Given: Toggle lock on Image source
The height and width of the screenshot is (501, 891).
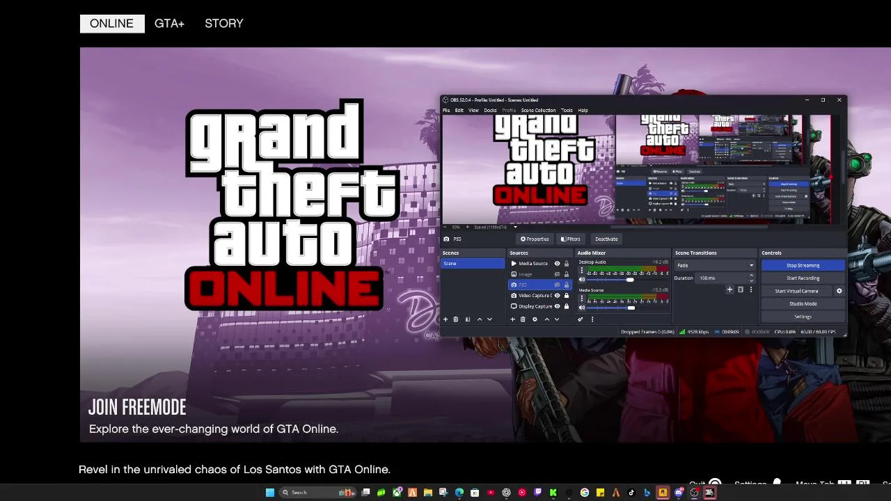Looking at the screenshot, I should [566, 274].
